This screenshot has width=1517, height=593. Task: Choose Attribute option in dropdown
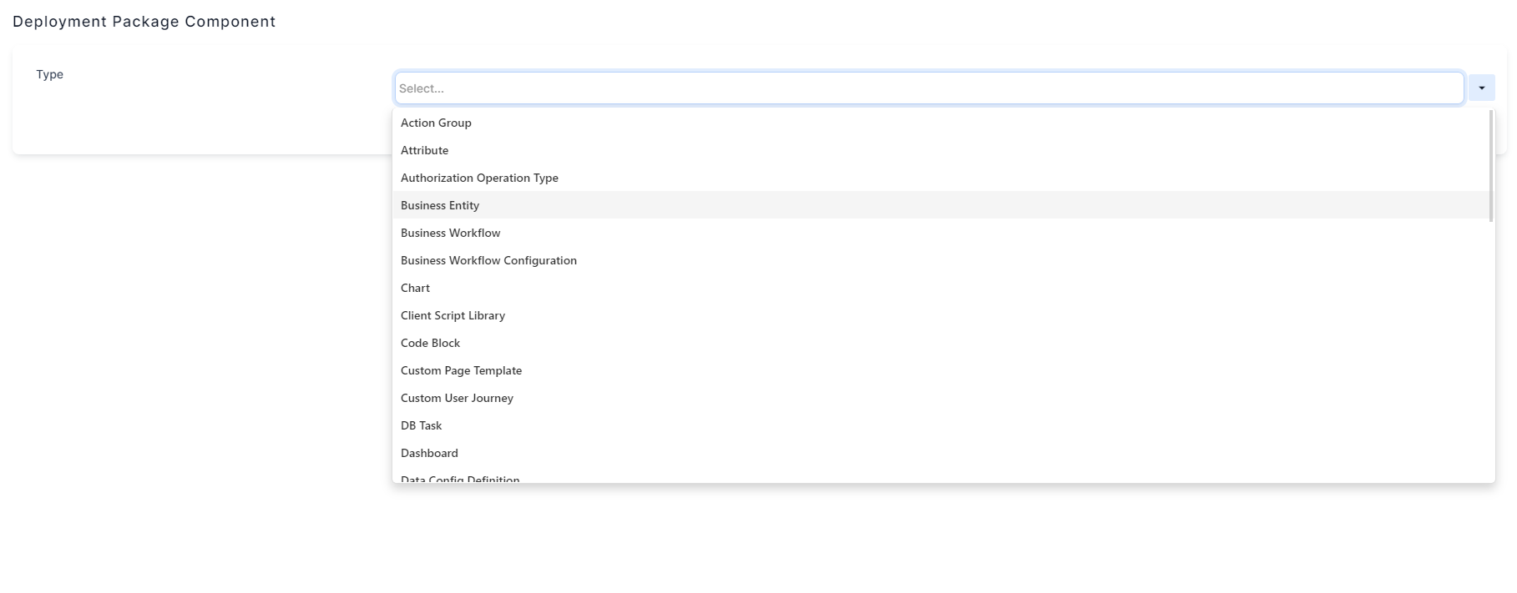pyautogui.click(x=424, y=150)
